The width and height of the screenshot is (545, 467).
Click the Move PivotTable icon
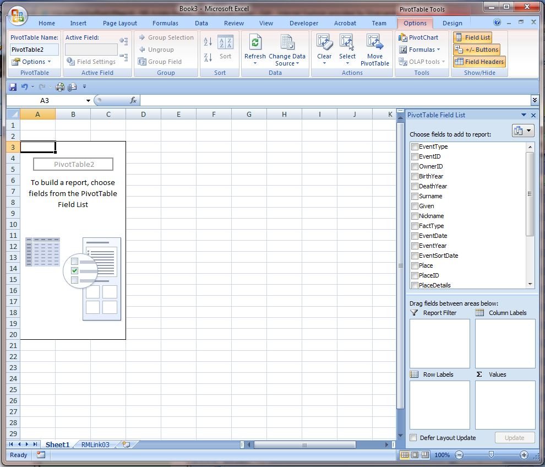pos(375,42)
